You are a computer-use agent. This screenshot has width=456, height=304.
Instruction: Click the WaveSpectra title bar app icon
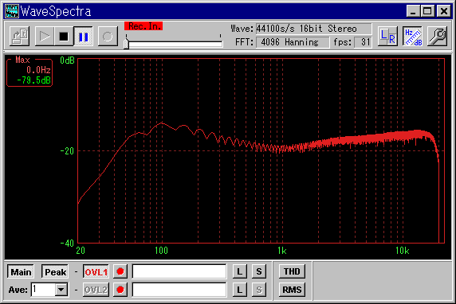tap(12, 11)
